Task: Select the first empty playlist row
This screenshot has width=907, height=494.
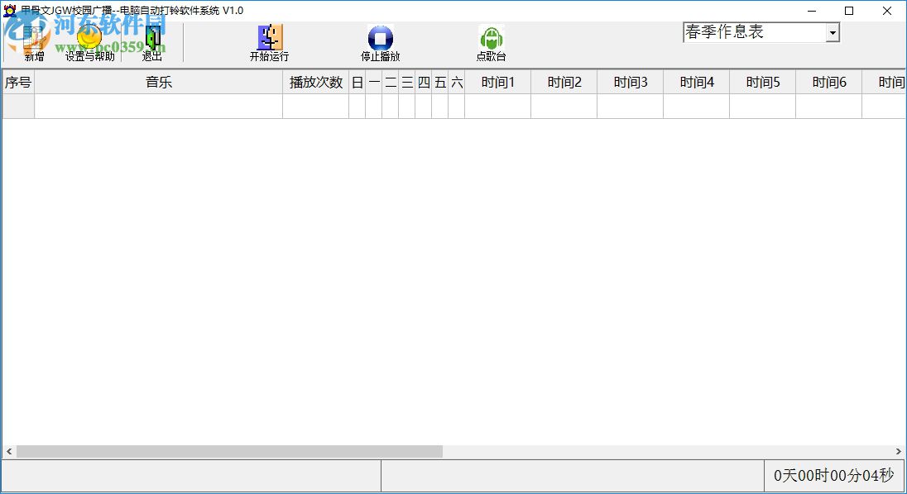Action: [158, 103]
